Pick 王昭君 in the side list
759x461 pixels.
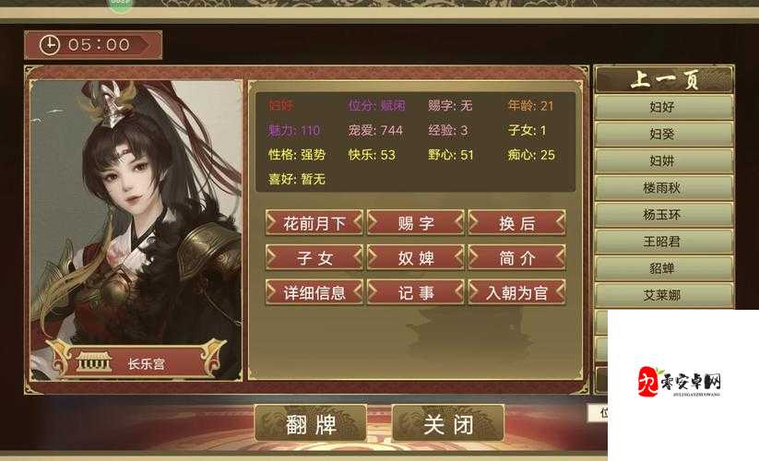click(664, 242)
